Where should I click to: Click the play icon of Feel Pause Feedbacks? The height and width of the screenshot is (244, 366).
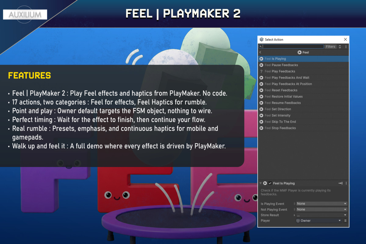[x=261, y=65]
